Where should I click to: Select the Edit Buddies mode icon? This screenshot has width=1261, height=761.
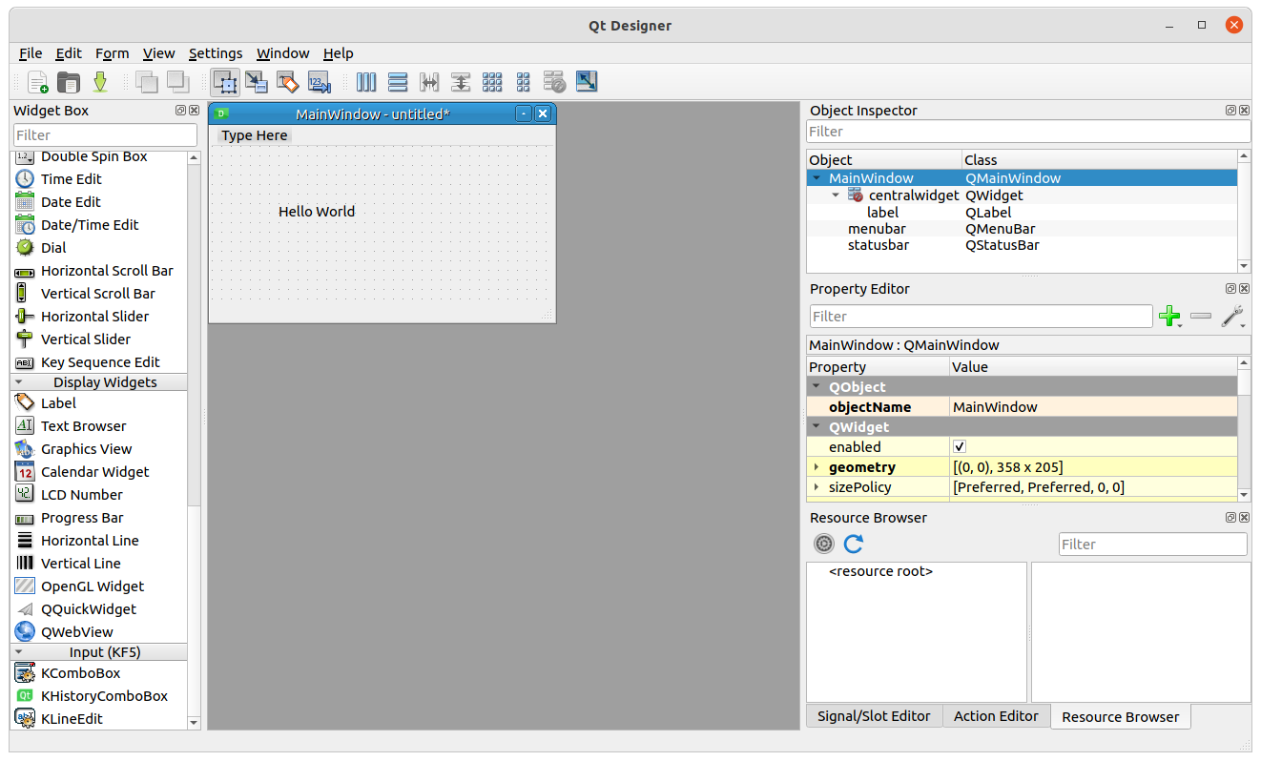tap(288, 82)
